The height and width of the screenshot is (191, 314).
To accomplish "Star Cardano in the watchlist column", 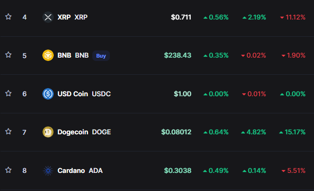I will 8,170.
